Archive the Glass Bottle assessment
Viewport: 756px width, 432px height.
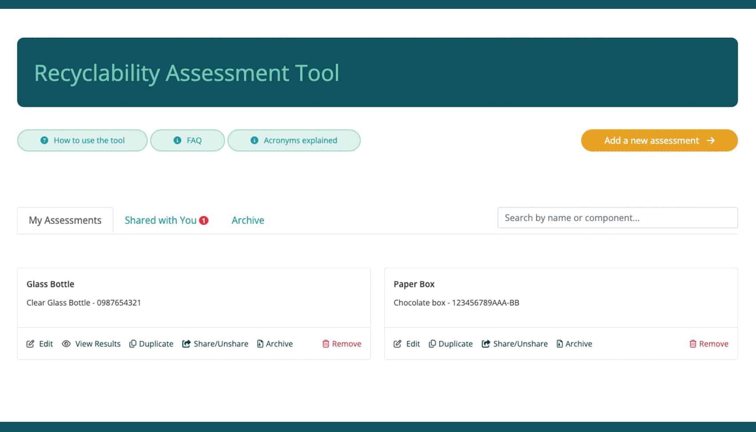[275, 344]
